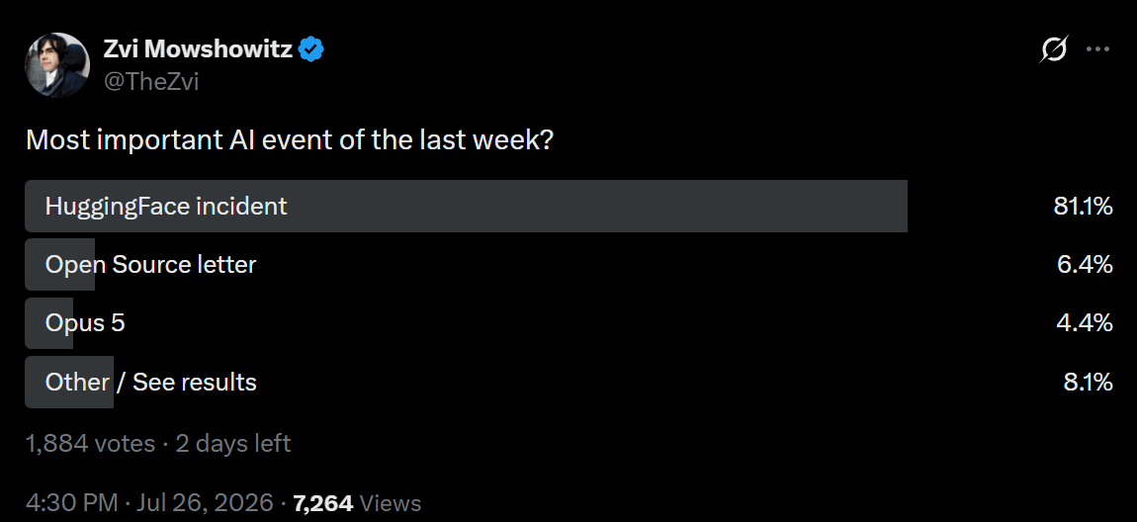The image size is (1137, 522).
Task: Click the 6.4% result percentage
Action: 1085,265
